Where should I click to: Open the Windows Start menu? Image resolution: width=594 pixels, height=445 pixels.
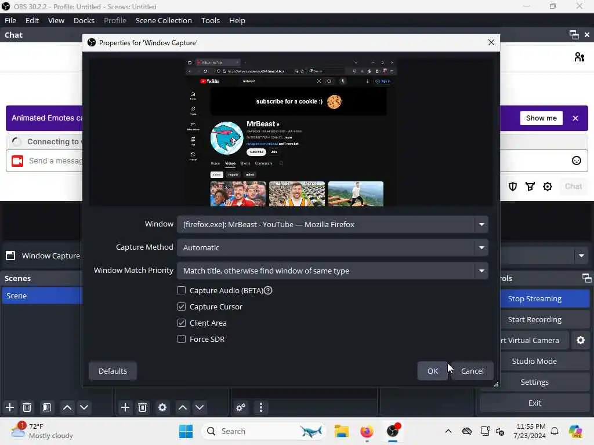pyautogui.click(x=186, y=431)
